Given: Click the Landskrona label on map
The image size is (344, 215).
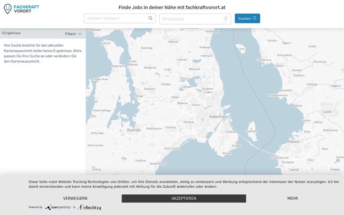Looking at the screenshot, I should pos(264,60).
